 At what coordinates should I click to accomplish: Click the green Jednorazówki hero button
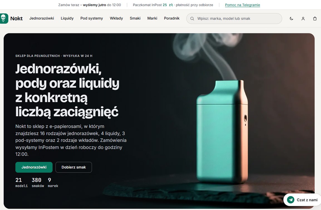point(34,167)
